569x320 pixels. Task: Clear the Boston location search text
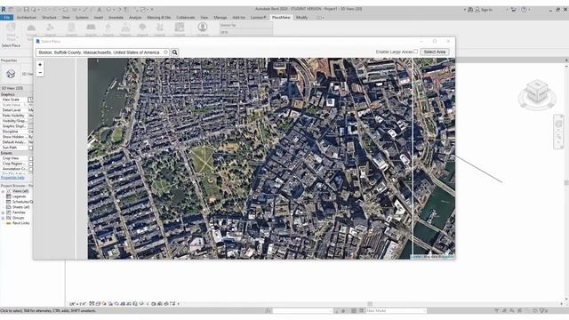click(165, 52)
